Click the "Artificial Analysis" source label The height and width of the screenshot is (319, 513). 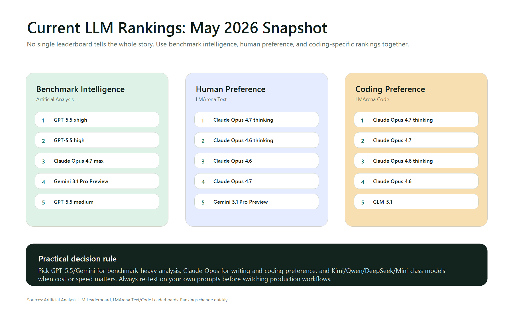tap(55, 99)
